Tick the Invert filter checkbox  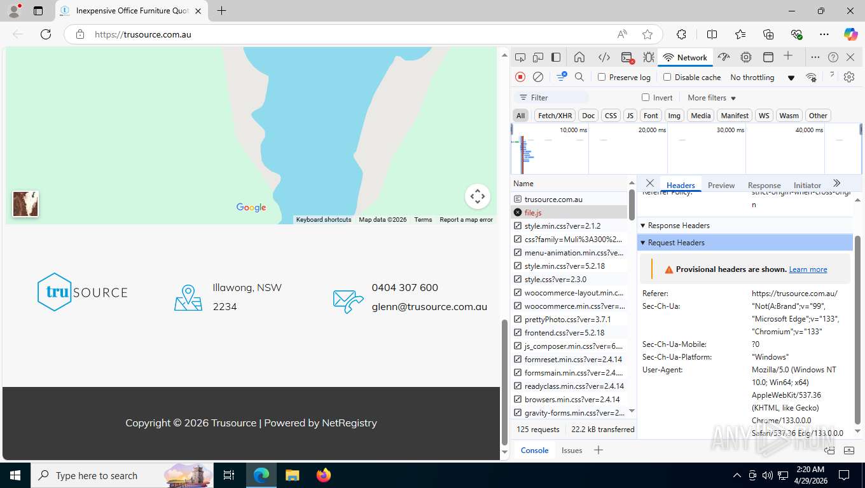click(646, 97)
